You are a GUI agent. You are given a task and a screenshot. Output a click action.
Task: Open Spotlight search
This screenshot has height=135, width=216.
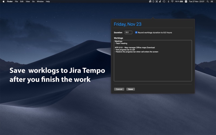pos(208,2)
